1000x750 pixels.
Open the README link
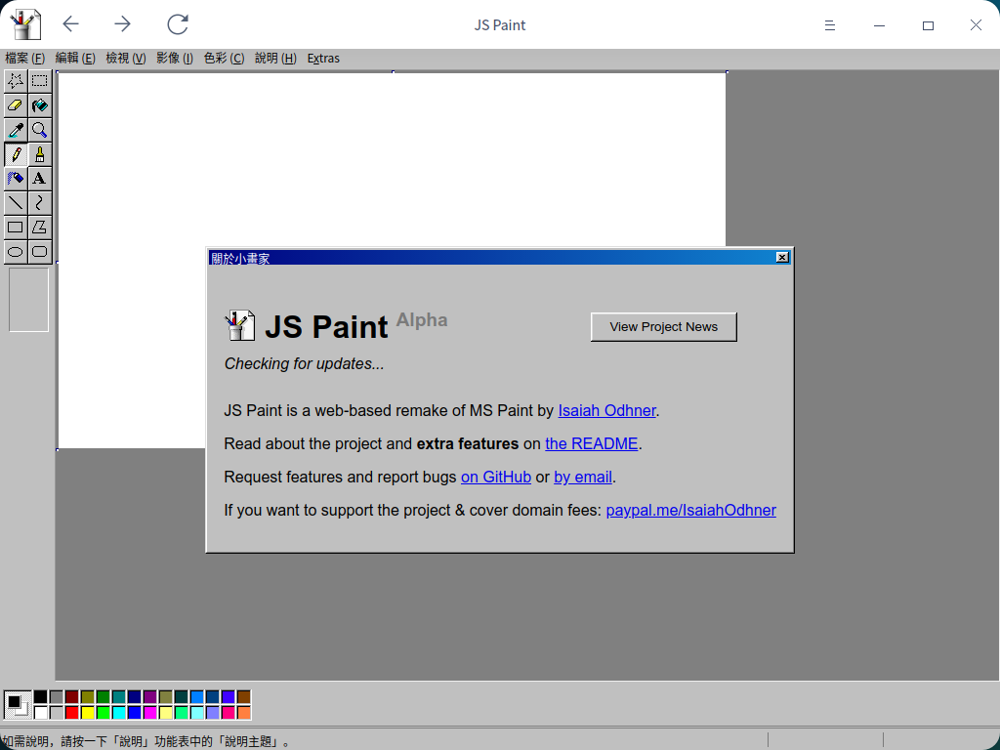click(591, 444)
